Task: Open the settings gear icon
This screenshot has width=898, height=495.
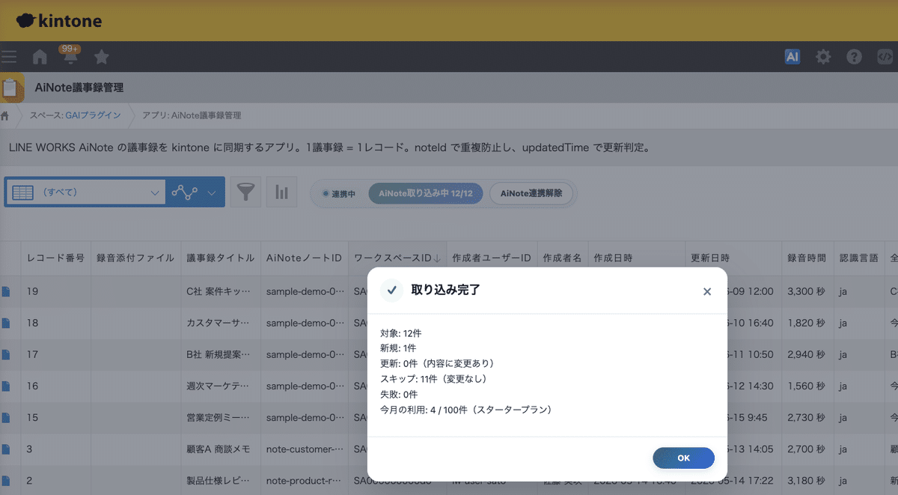Action: click(x=823, y=57)
